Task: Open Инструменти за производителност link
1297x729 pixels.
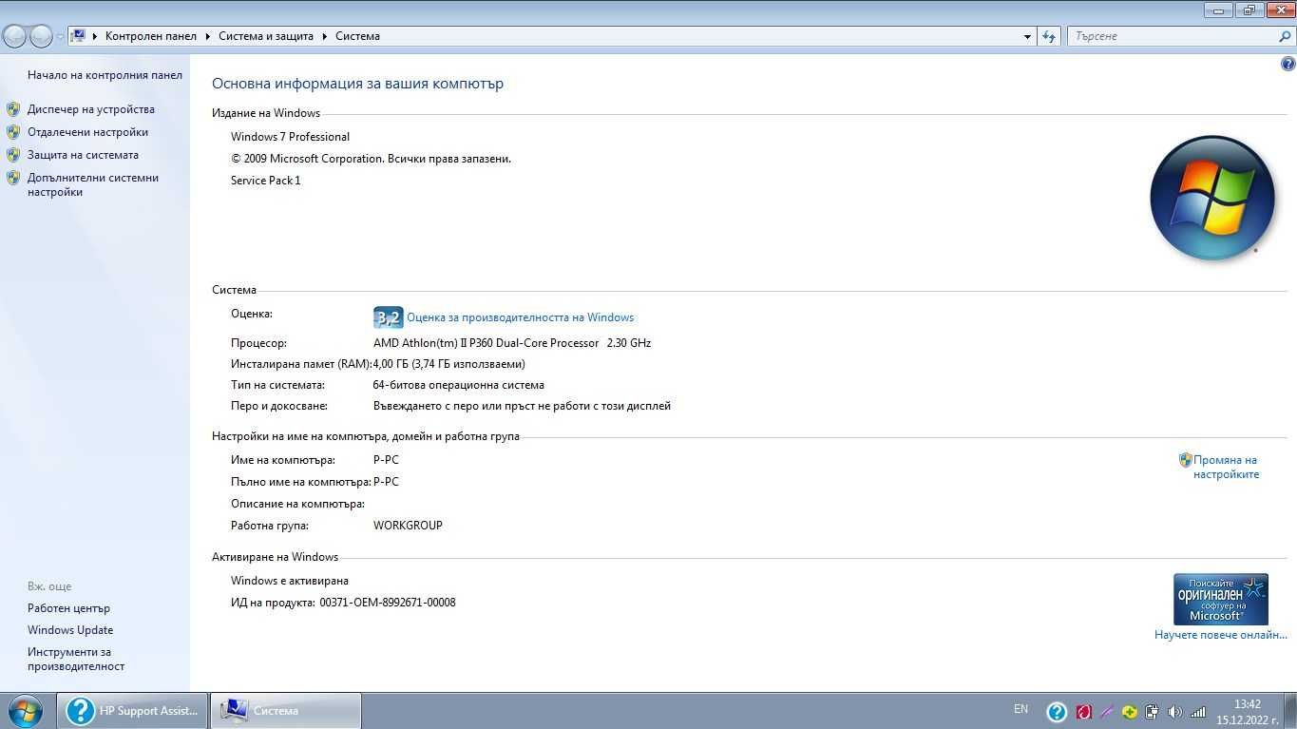Action: [76, 659]
